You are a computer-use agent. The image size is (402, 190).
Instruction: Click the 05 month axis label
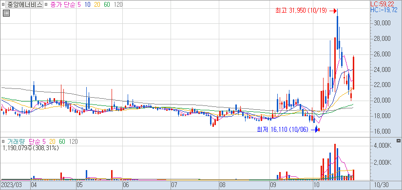[x=80, y=184]
